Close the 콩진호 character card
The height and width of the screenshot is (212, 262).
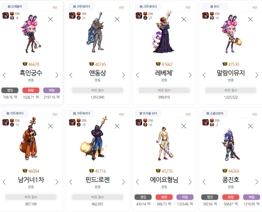pos(250,126)
